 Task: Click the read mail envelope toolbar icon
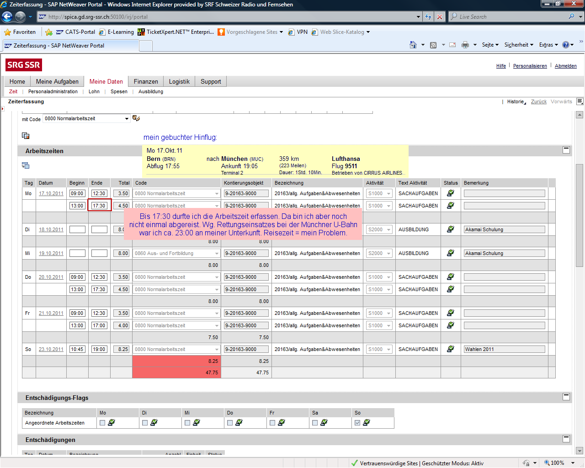452,45
